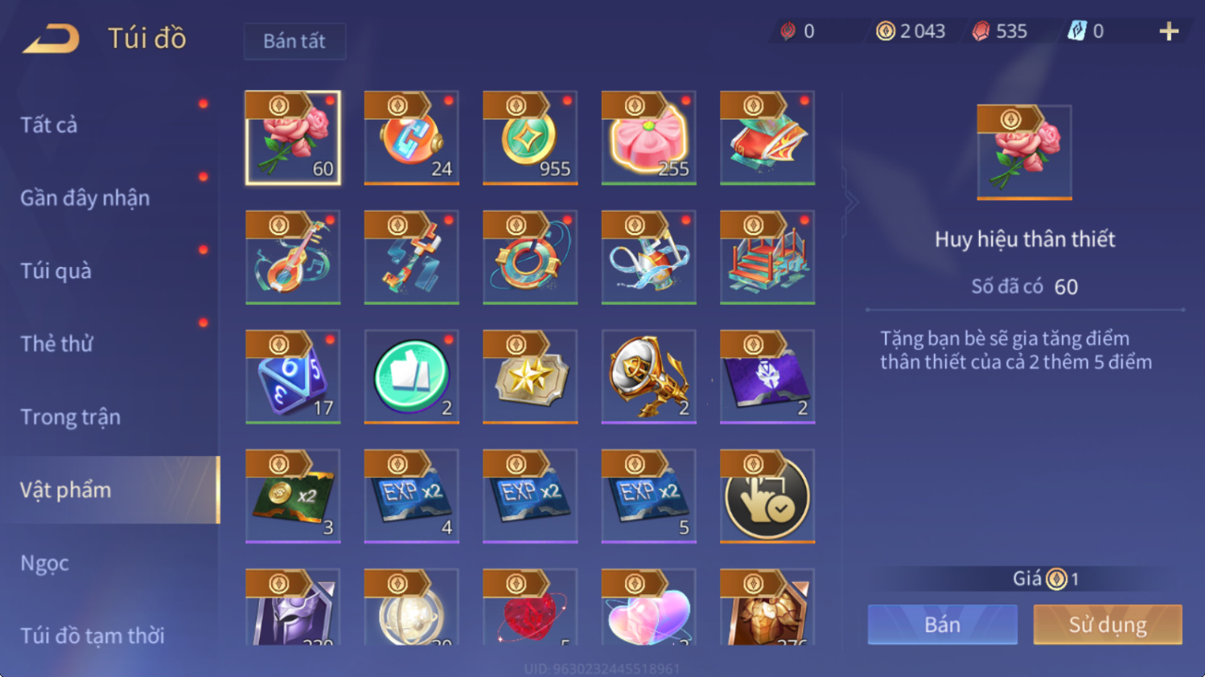
Task: Collapse the item detail panel arrow
Action: 850,202
